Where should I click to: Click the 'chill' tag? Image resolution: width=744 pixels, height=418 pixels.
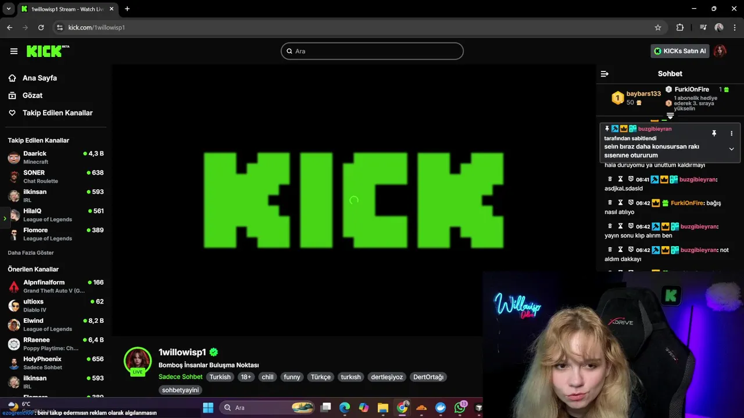(267, 377)
